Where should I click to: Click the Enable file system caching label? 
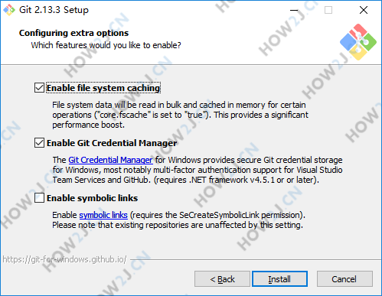[x=103, y=88]
